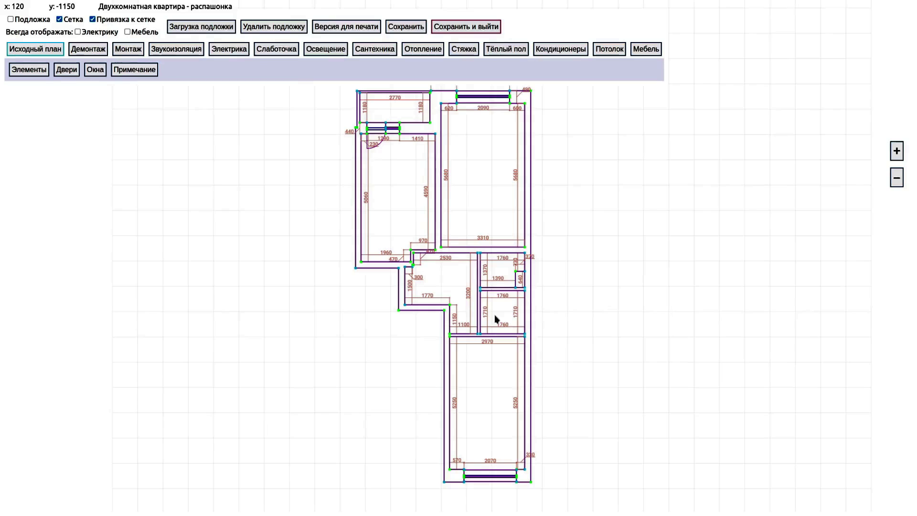The image size is (917, 516).
Task: Toggle always-show Мебель checkbox
Action: click(x=128, y=32)
